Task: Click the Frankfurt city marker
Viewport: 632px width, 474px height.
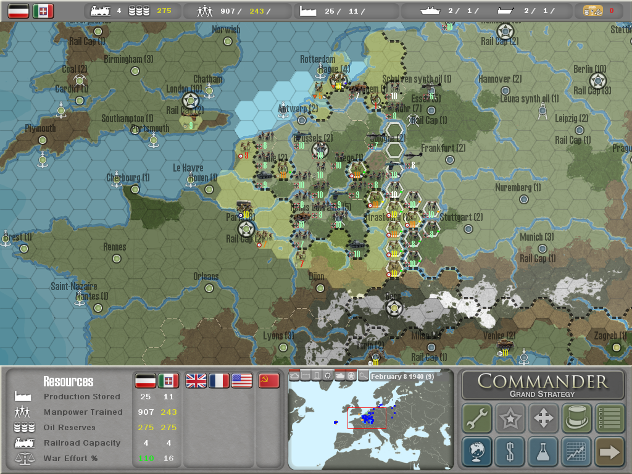Action: pos(450,160)
